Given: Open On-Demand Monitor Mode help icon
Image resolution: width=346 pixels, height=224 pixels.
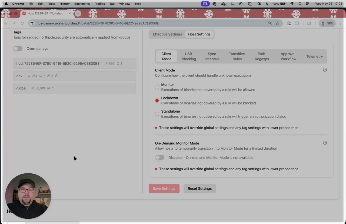Looking at the screenshot, I should (325, 143).
